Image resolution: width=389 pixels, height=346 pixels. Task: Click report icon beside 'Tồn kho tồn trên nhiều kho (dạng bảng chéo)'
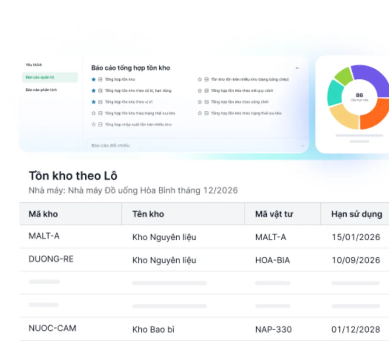[x=207, y=80]
